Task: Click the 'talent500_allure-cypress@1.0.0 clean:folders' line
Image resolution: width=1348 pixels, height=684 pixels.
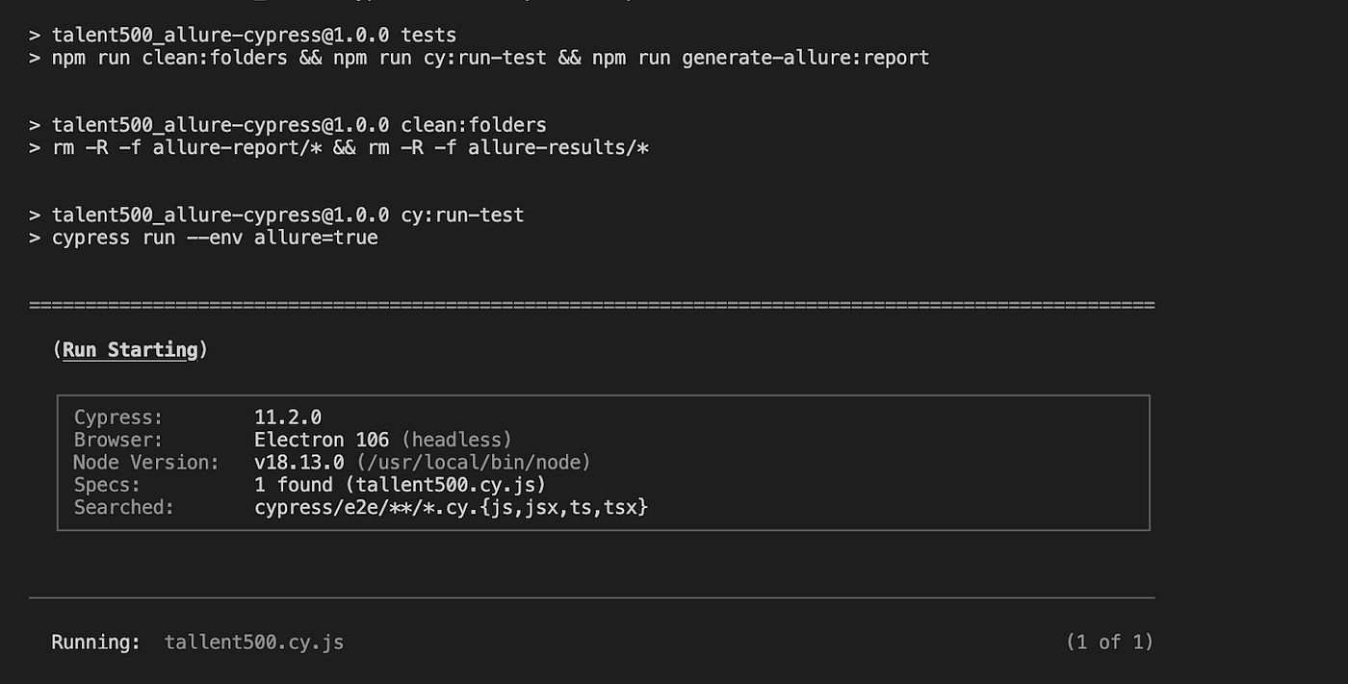Action: (288, 125)
